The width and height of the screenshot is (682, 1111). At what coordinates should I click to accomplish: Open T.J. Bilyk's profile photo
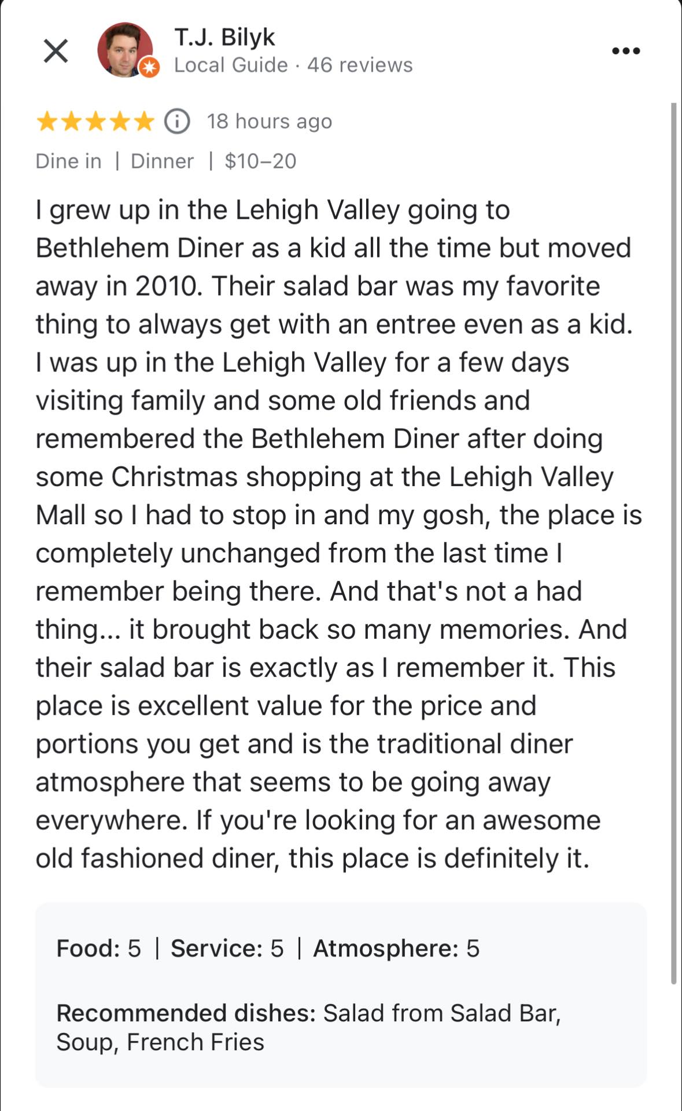(x=125, y=50)
